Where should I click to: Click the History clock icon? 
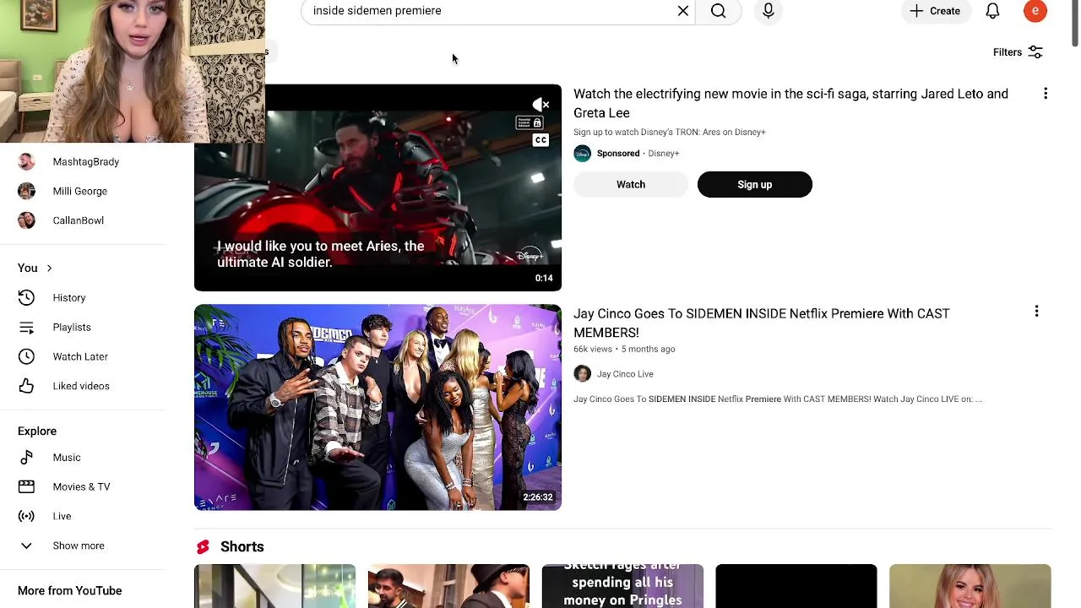click(x=26, y=297)
